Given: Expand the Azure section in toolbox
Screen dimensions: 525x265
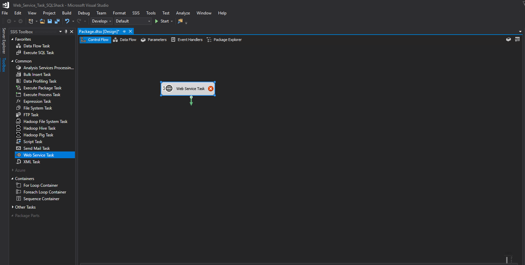Looking at the screenshot, I should (x=12, y=170).
